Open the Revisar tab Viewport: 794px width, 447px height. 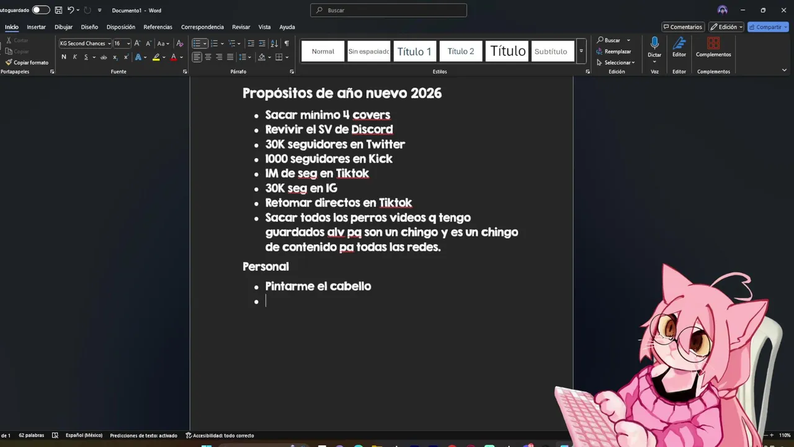[241, 27]
